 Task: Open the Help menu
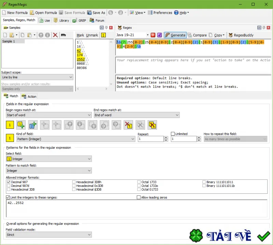(182, 13)
